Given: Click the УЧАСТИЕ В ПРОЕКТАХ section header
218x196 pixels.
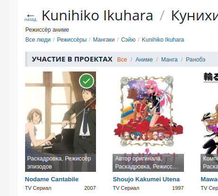Looking at the screenshot, I should tap(72, 59).
